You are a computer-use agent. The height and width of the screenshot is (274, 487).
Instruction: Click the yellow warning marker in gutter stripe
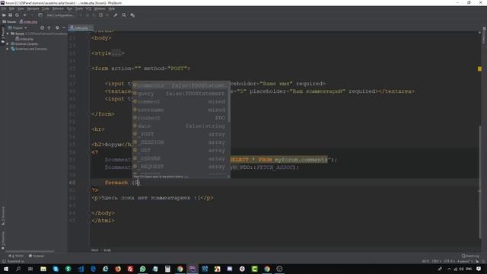point(479,69)
